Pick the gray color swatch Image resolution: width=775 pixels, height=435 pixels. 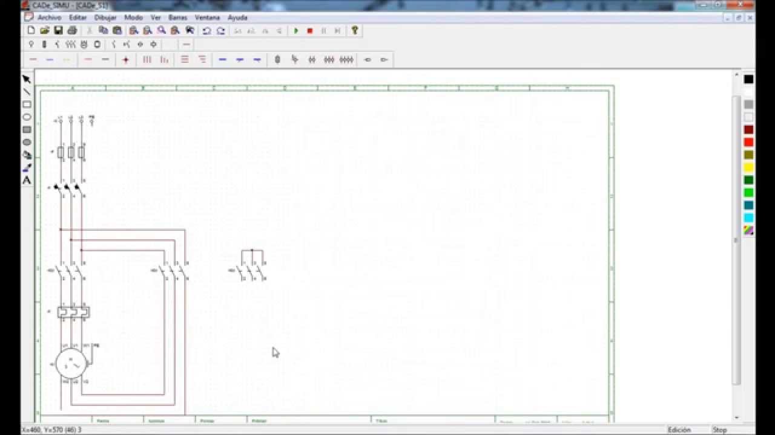[x=749, y=105]
